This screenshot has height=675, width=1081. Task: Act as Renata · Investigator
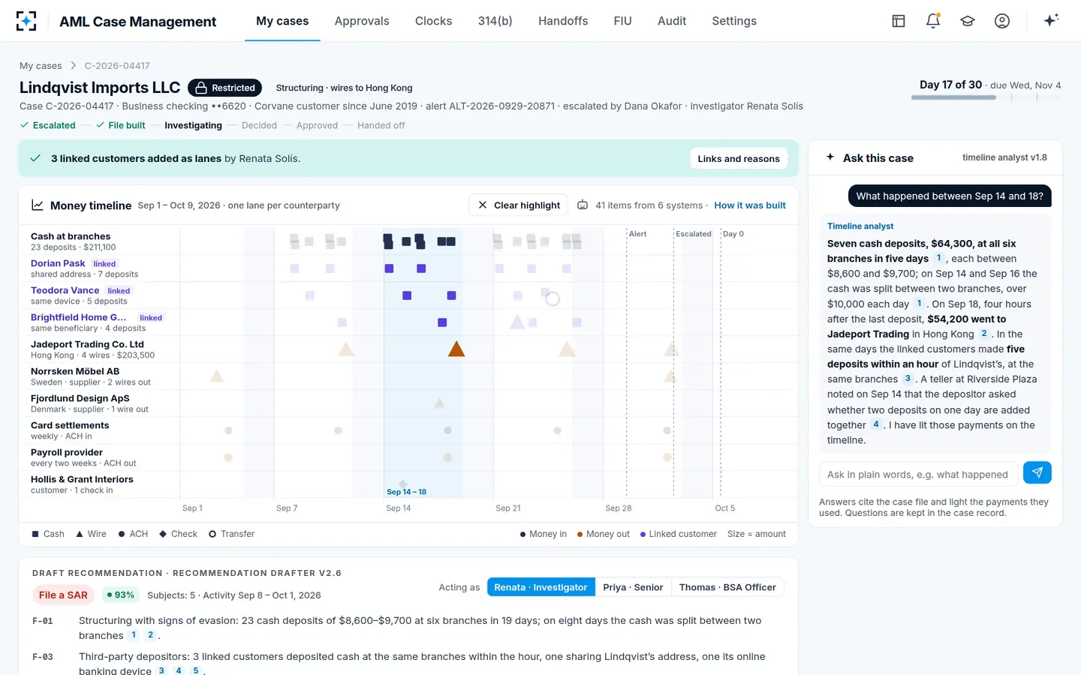[540, 587]
